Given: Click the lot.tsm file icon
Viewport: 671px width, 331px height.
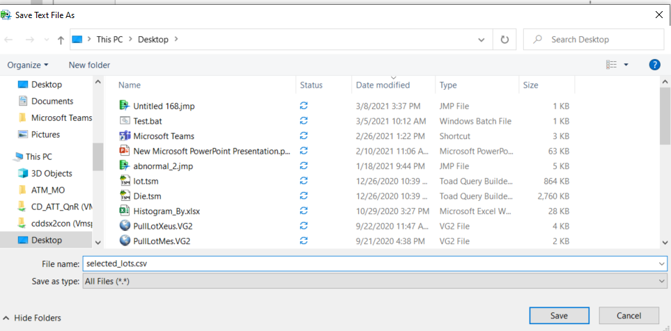Looking at the screenshot, I should [125, 181].
